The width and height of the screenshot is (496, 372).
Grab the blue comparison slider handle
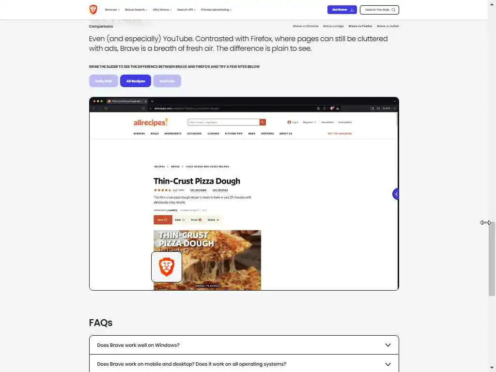[396, 194]
